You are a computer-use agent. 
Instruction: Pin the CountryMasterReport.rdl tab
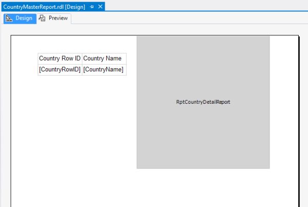click(x=92, y=7)
